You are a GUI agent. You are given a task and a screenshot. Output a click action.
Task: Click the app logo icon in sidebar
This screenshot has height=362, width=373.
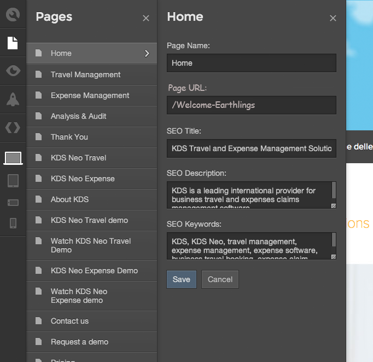(x=13, y=14)
